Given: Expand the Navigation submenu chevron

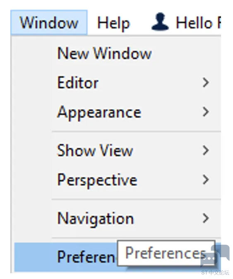Looking at the screenshot, I should click(206, 218).
